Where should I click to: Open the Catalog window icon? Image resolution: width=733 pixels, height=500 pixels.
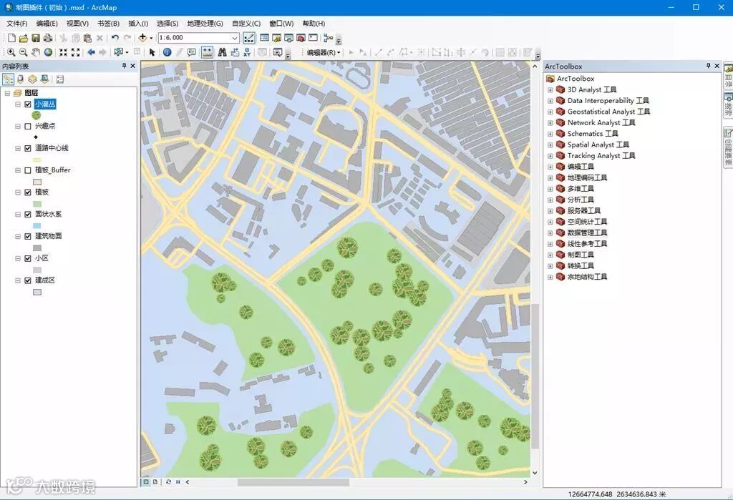(x=277, y=38)
